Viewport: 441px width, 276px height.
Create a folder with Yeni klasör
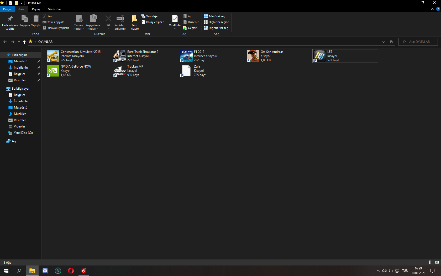pyautogui.click(x=135, y=22)
